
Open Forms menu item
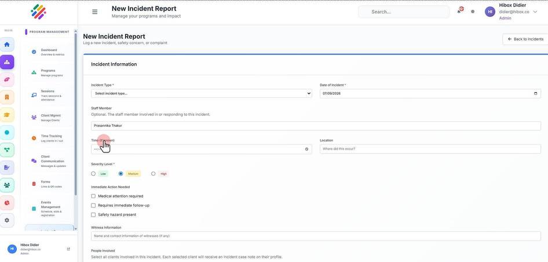point(49,184)
